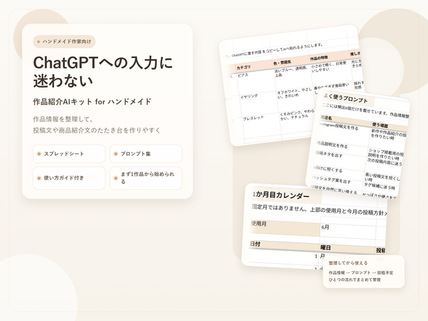Click the 日付 column header
Image resolution: width=428 pixels, height=321 pixels.
pyautogui.click(x=255, y=244)
